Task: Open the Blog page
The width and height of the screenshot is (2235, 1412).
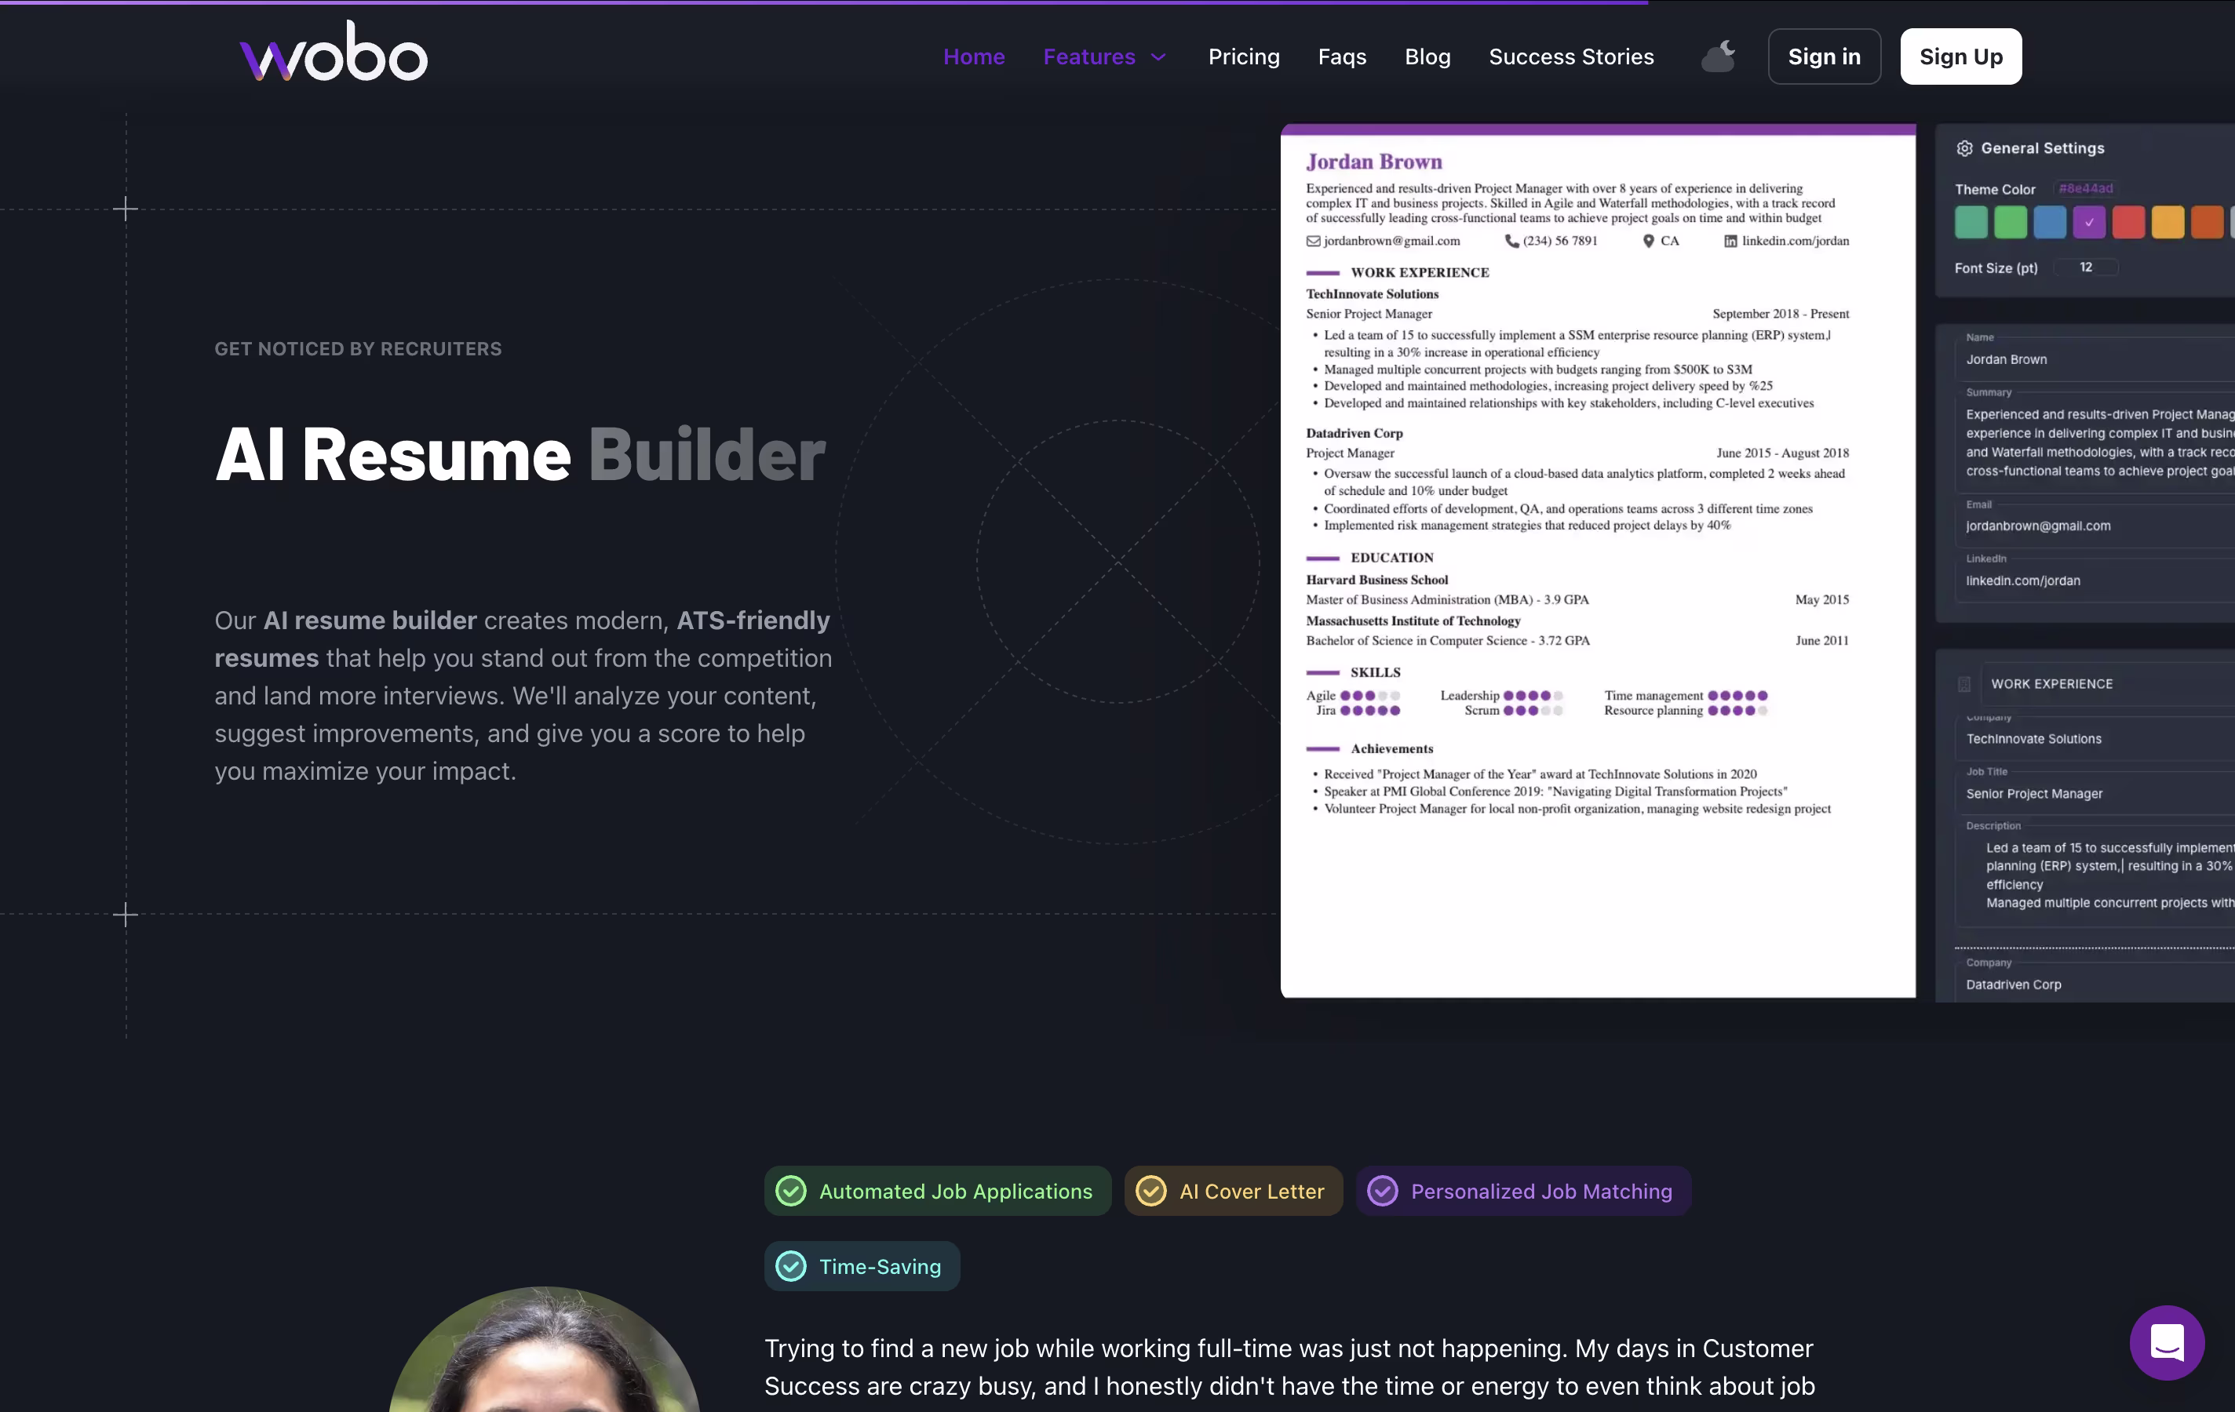Action: coord(1427,56)
